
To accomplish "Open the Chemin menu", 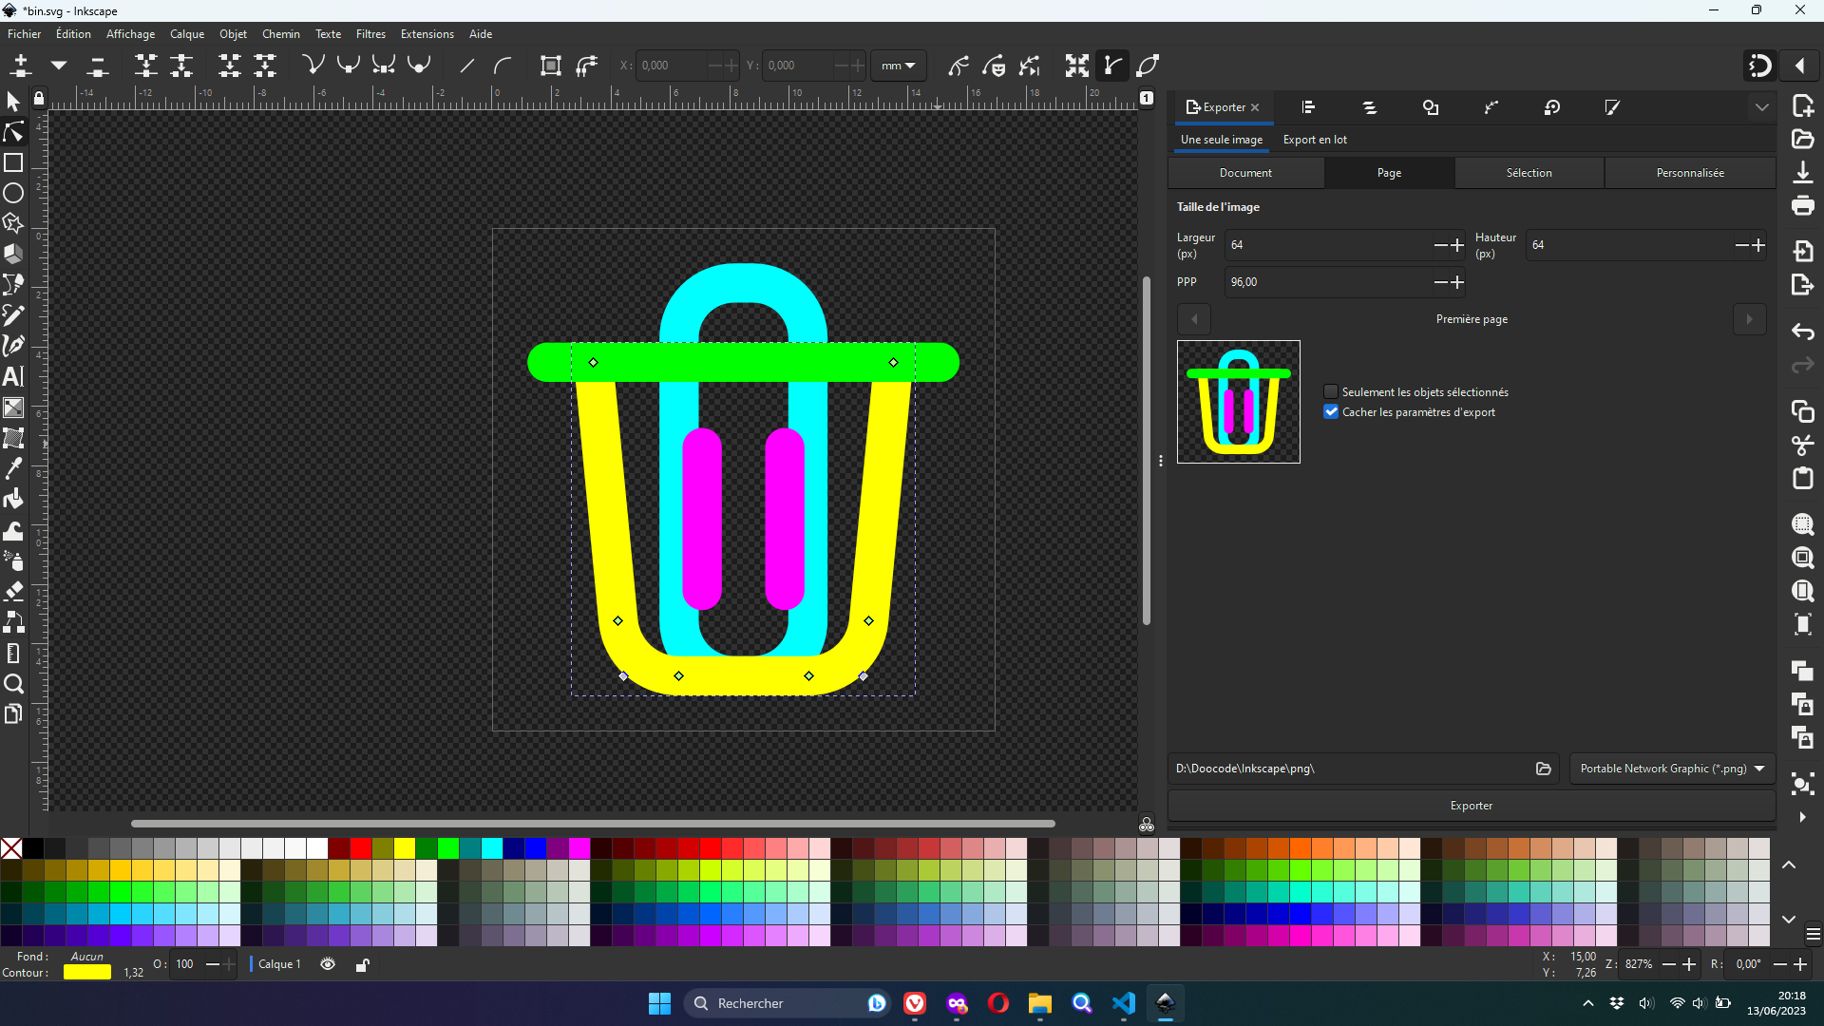I will point(280,34).
